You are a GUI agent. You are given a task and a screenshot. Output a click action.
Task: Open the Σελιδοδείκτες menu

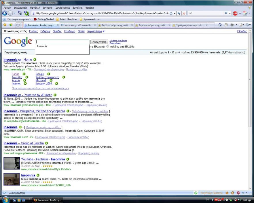[x=62, y=7]
